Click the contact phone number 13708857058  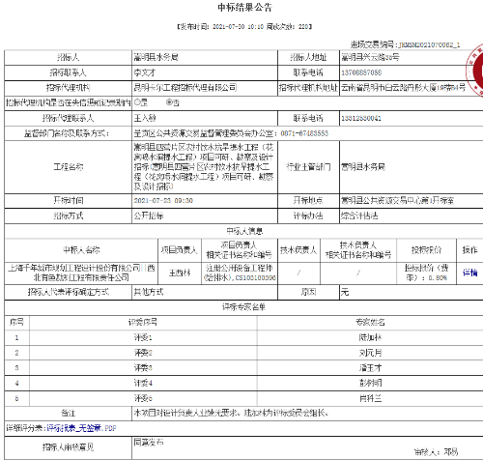pos(361,72)
